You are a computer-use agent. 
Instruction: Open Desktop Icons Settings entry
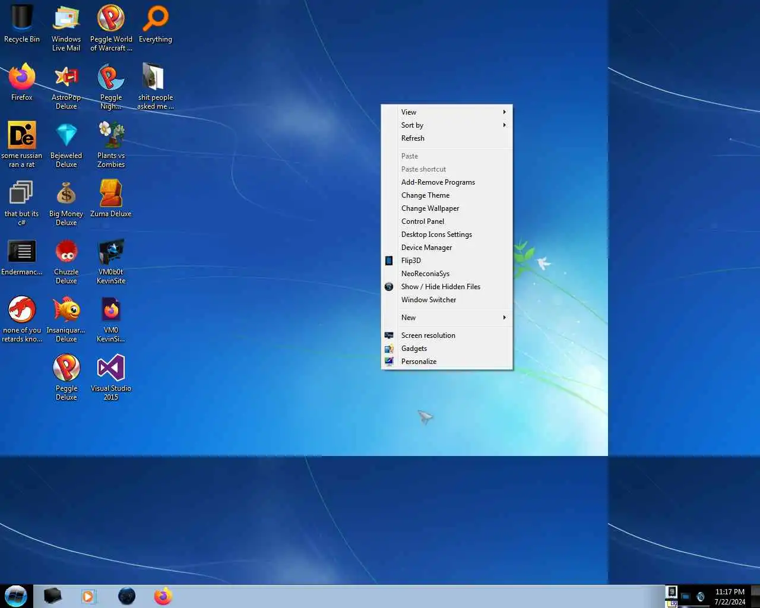446,235
